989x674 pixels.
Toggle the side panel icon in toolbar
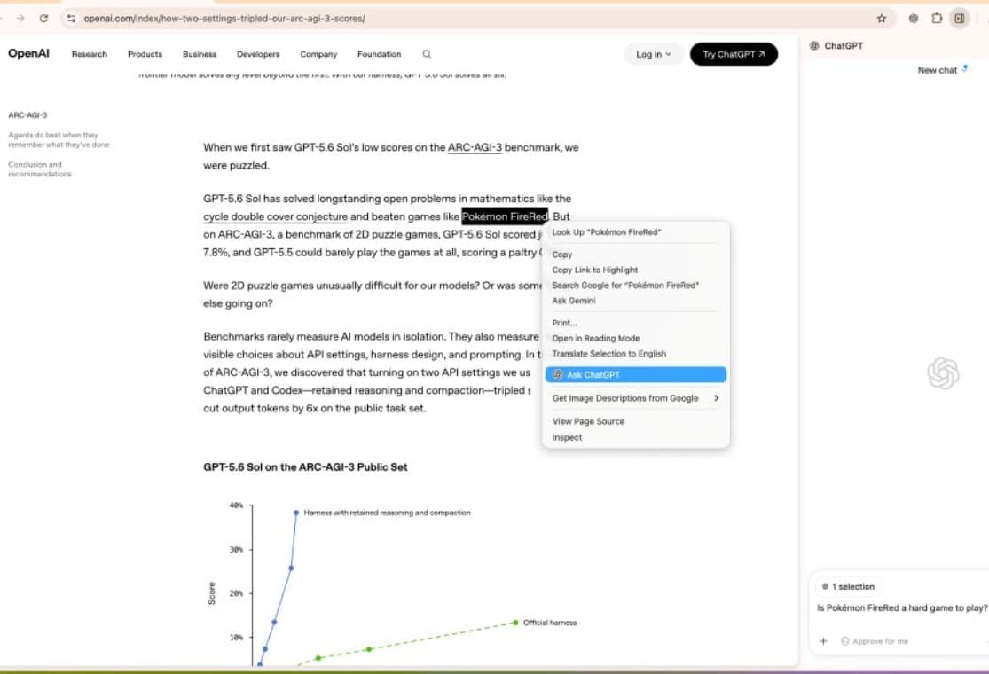click(x=960, y=19)
